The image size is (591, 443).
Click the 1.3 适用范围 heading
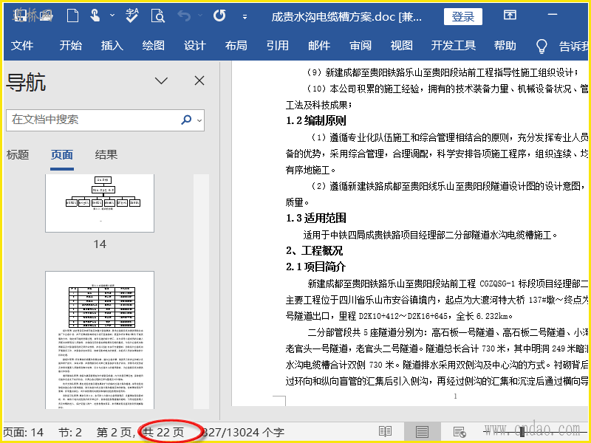click(316, 218)
